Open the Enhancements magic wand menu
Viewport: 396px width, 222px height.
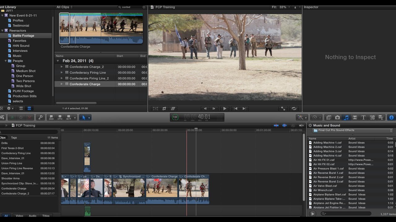[301, 117]
